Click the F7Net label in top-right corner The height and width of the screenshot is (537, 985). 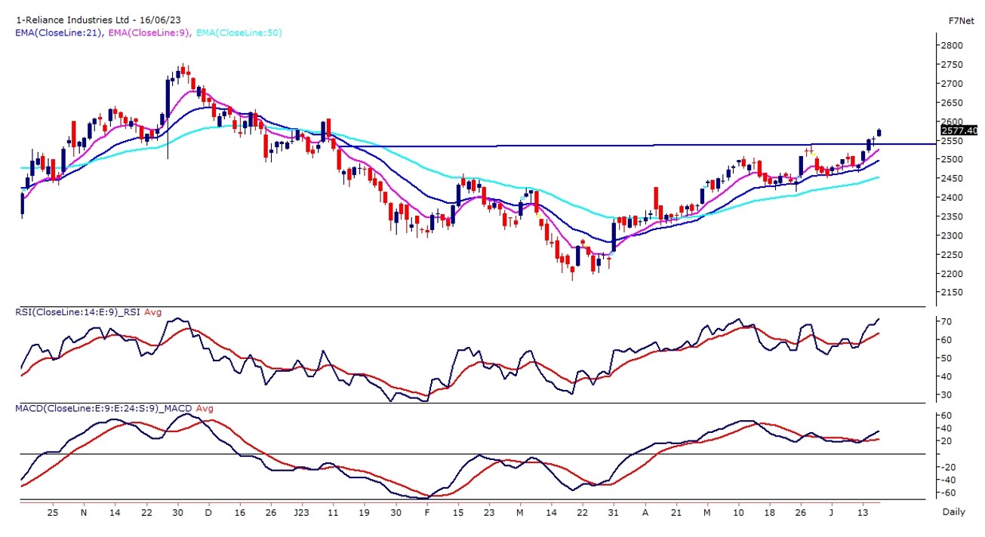pos(960,21)
